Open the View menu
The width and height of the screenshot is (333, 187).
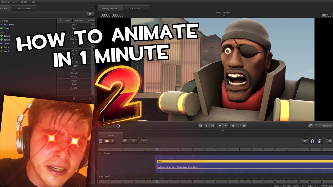pyautogui.click(x=15, y=2)
